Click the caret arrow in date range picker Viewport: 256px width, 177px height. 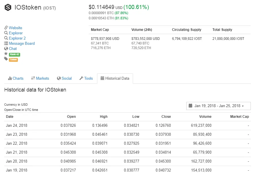243,106
